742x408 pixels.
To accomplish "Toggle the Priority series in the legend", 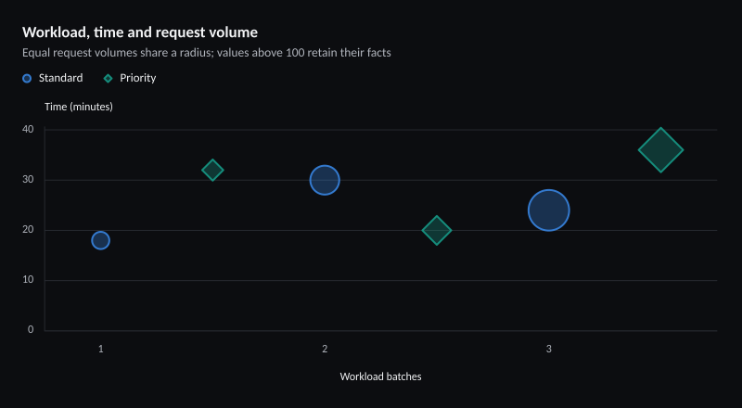I will tap(130, 78).
